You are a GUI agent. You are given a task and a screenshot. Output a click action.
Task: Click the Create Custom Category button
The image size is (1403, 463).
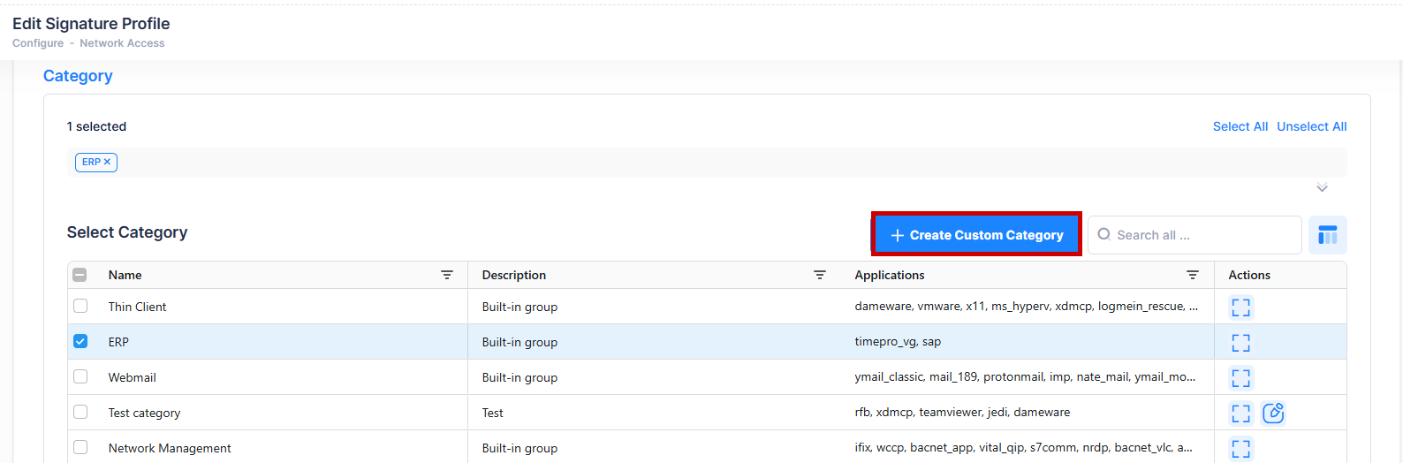pos(976,235)
